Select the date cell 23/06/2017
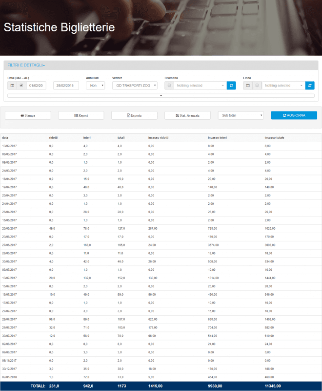322x391 pixels. coord(9,237)
